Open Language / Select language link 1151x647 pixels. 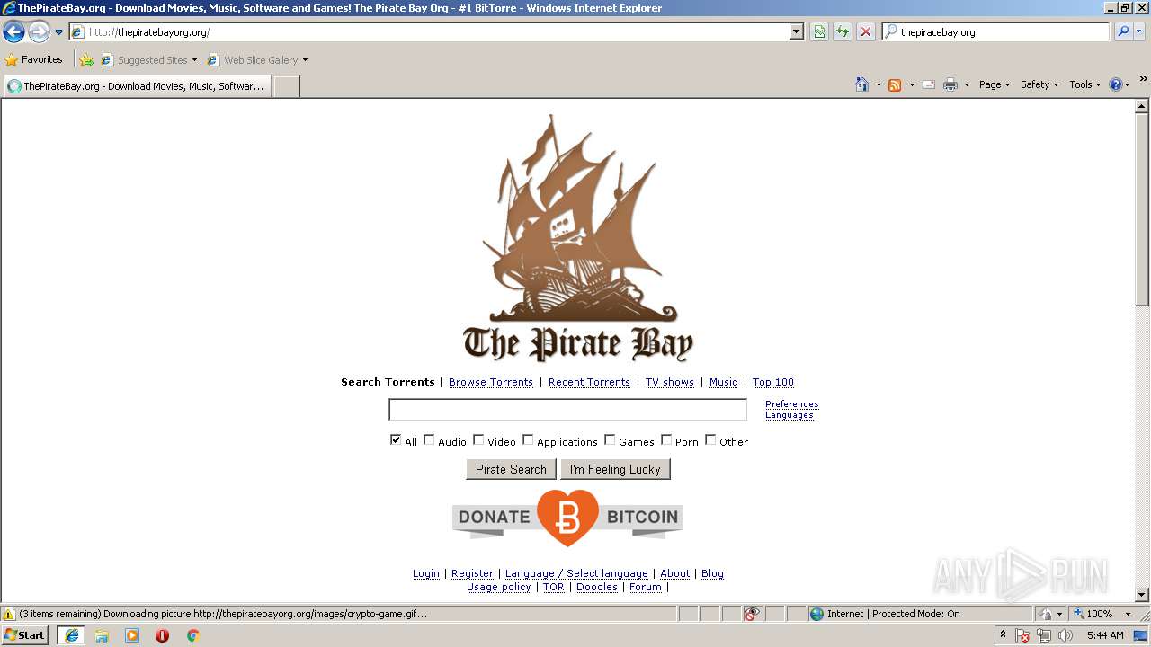[576, 573]
